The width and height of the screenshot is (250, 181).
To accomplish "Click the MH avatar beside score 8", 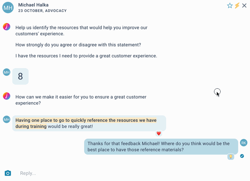I will click(7, 72).
